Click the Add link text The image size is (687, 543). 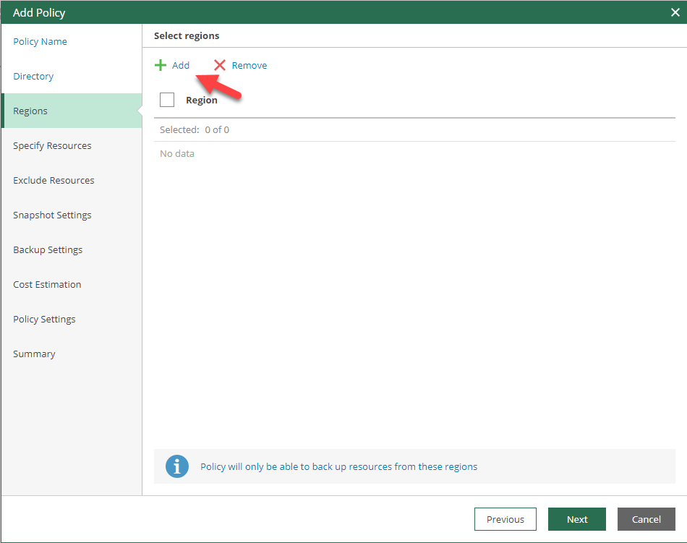(x=181, y=66)
